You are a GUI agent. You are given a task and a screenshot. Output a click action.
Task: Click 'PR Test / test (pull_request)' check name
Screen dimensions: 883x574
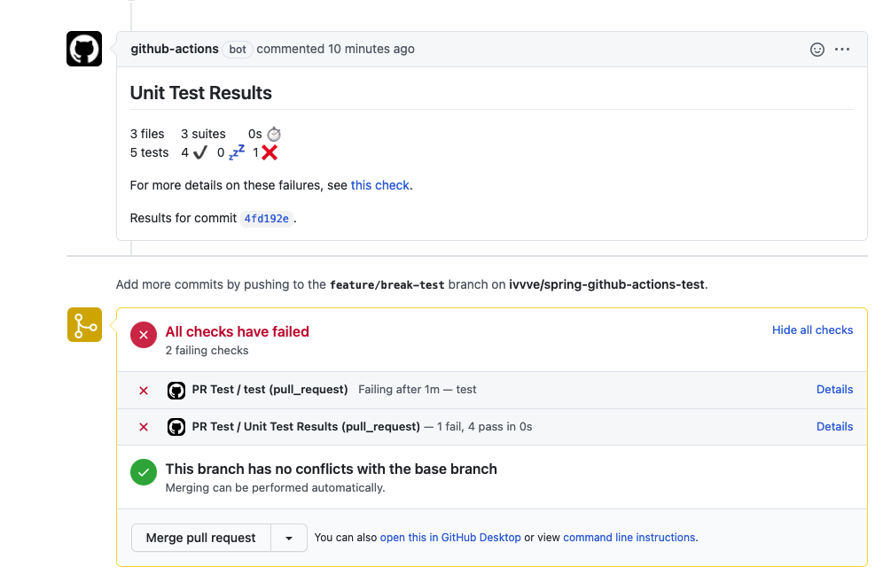point(270,390)
